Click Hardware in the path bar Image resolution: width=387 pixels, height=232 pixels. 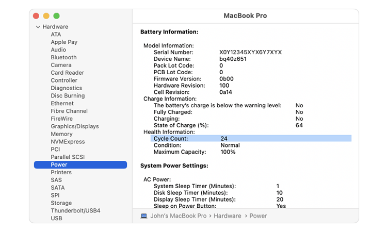pyautogui.click(x=227, y=216)
